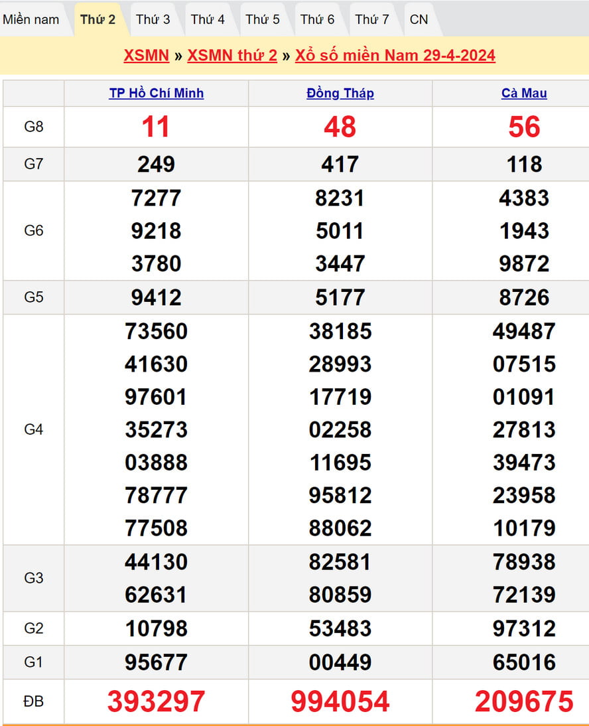Screen dimensions: 589x726
Task: Select the Thứ 2 tab
Action: coord(98,19)
